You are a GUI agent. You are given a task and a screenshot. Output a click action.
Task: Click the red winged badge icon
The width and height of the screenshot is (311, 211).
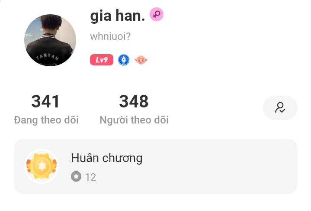click(141, 60)
